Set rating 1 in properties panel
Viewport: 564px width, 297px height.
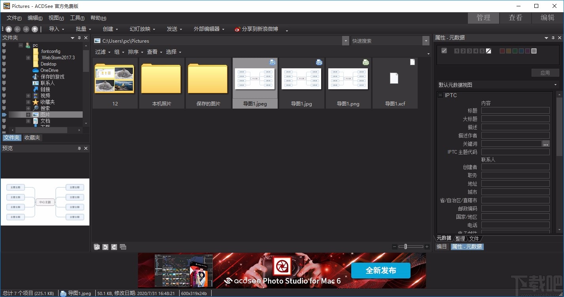point(457,51)
